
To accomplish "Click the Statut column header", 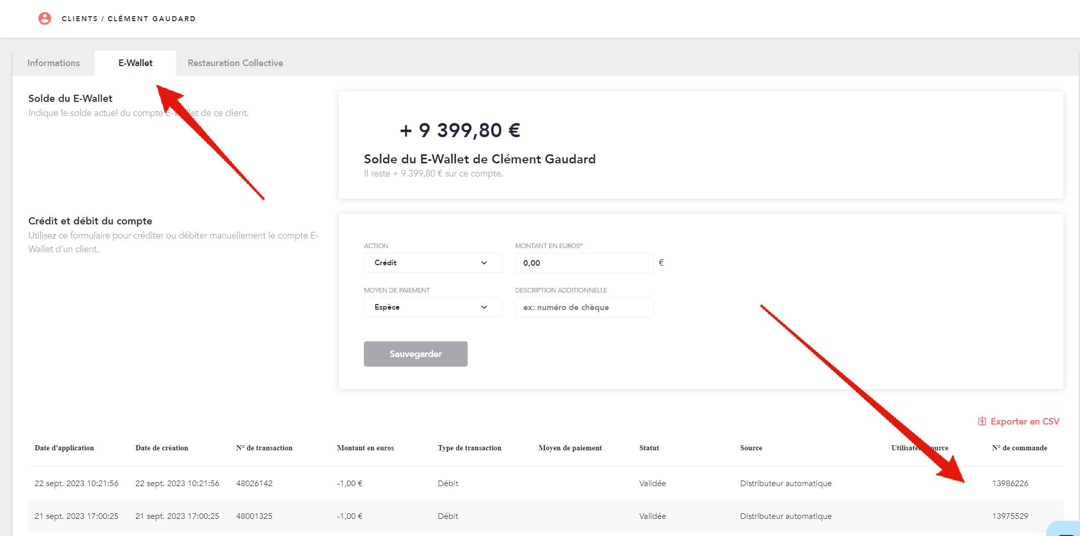I will [x=649, y=448].
